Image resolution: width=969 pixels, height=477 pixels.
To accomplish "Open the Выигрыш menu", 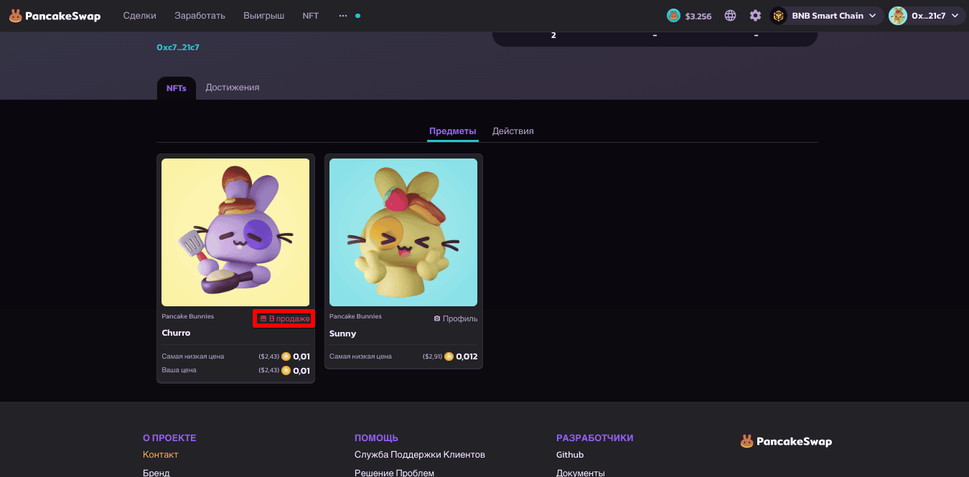I will [263, 16].
